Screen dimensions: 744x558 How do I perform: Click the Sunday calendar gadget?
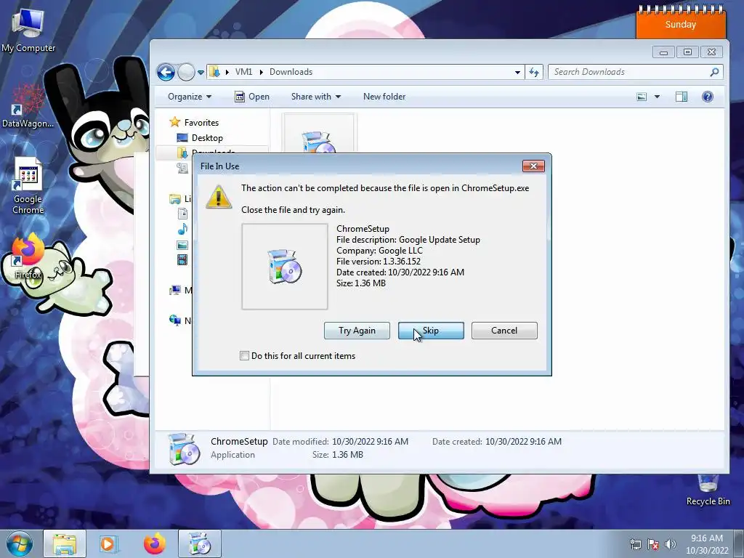point(681,22)
